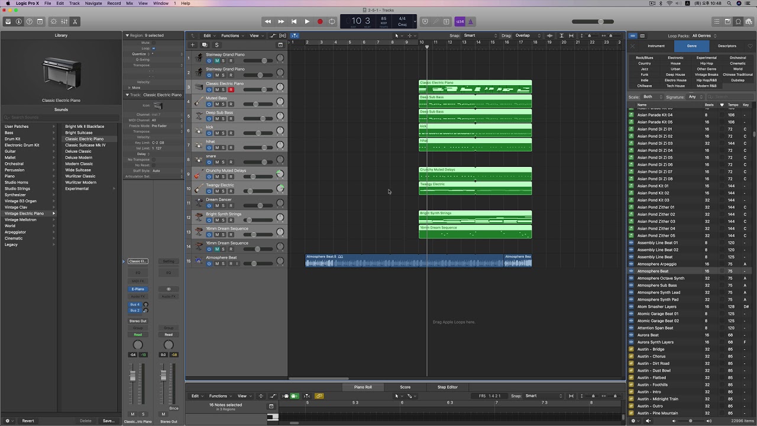Adjust the master volume slider in toolbar

(x=593, y=22)
